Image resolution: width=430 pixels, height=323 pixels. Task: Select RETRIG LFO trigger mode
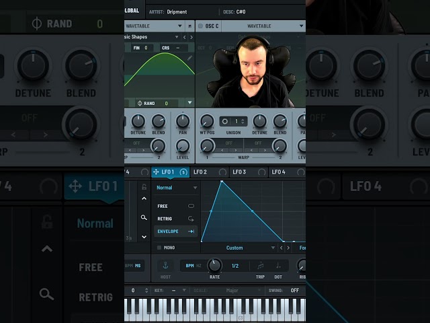coord(176,219)
